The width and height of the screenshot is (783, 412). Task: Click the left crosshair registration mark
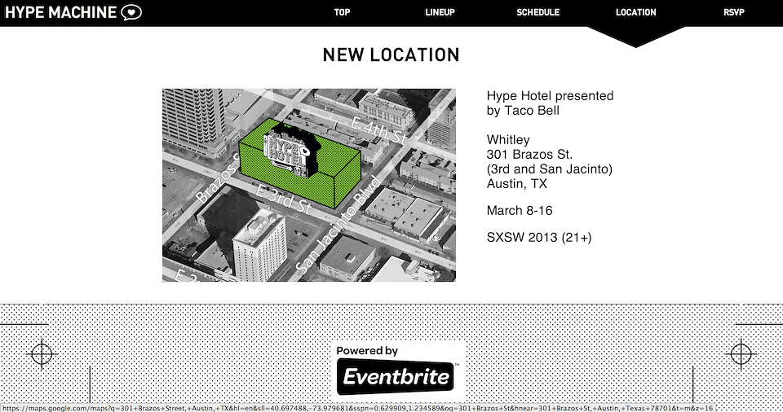[42, 354]
